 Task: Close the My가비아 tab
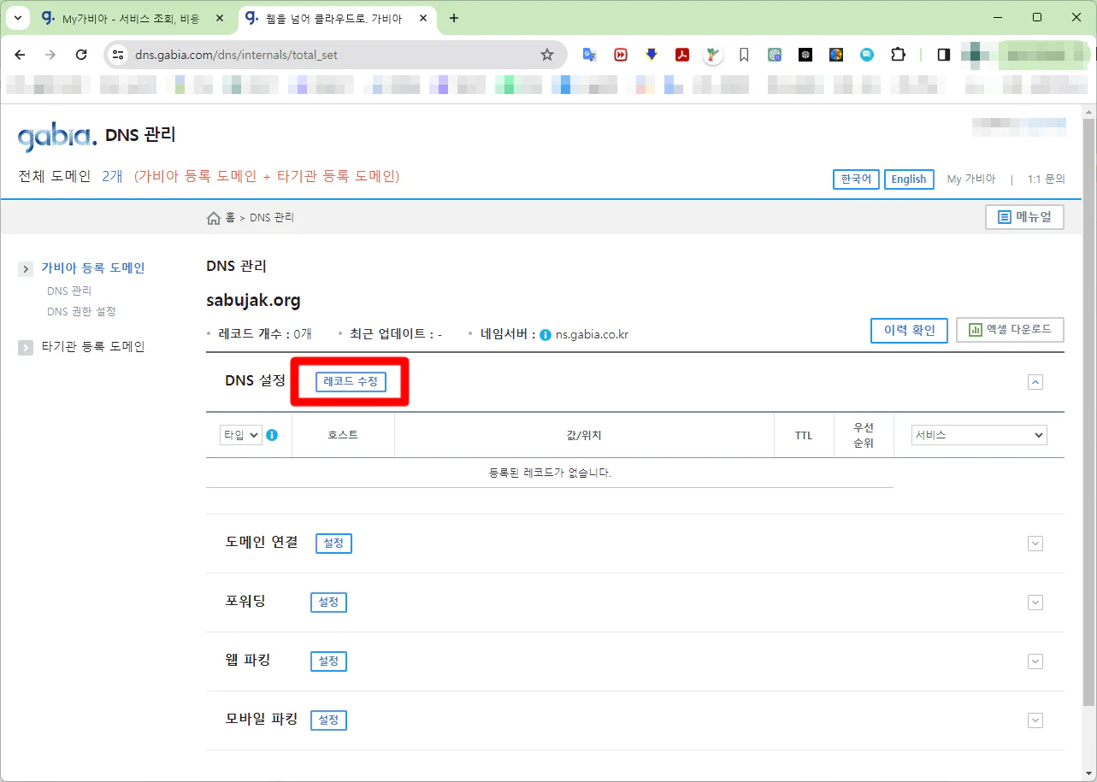(220, 18)
